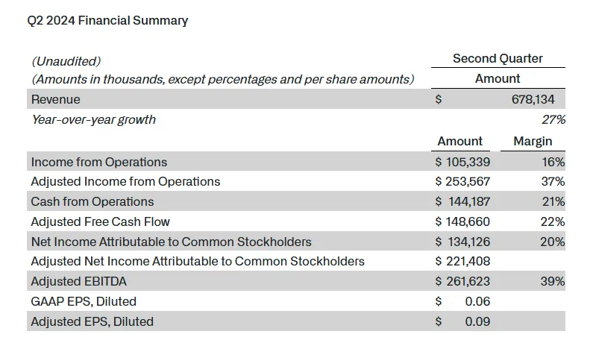593x343 pixels.
Task: Click the Margin column header
Action: (533, 141)
